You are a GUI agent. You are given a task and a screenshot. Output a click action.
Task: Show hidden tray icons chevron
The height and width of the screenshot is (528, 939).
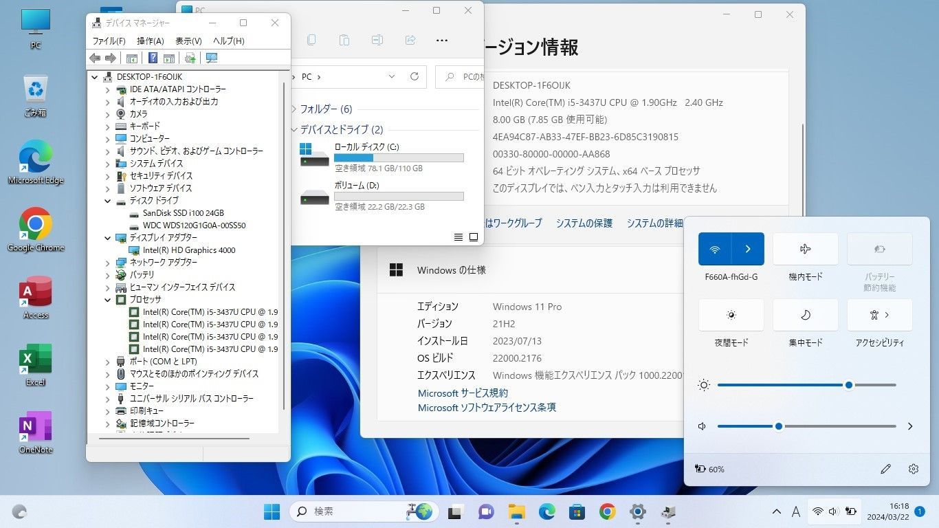tap(777, 511)
